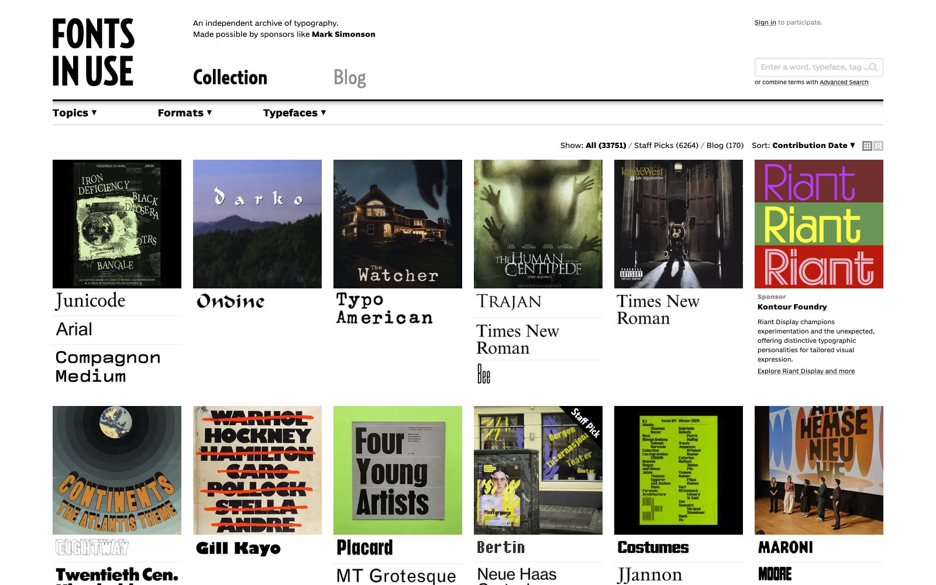Open the Continents Atlantis Theme thumbnail
The width and height of the screenshot is (936, 585).
117,470
